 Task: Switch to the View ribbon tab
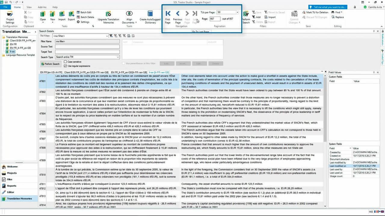click(29, 7)
